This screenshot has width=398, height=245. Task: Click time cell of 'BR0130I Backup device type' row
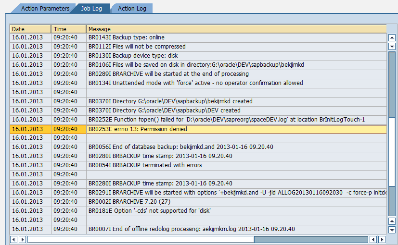pyautogui.click(x=69, y=56)
